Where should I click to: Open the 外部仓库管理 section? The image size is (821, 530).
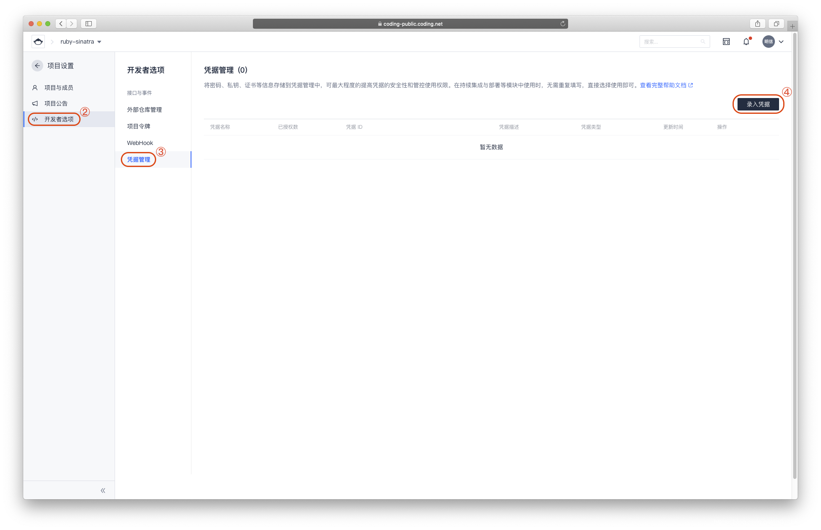pyautogui.click(x=144, y=110)
